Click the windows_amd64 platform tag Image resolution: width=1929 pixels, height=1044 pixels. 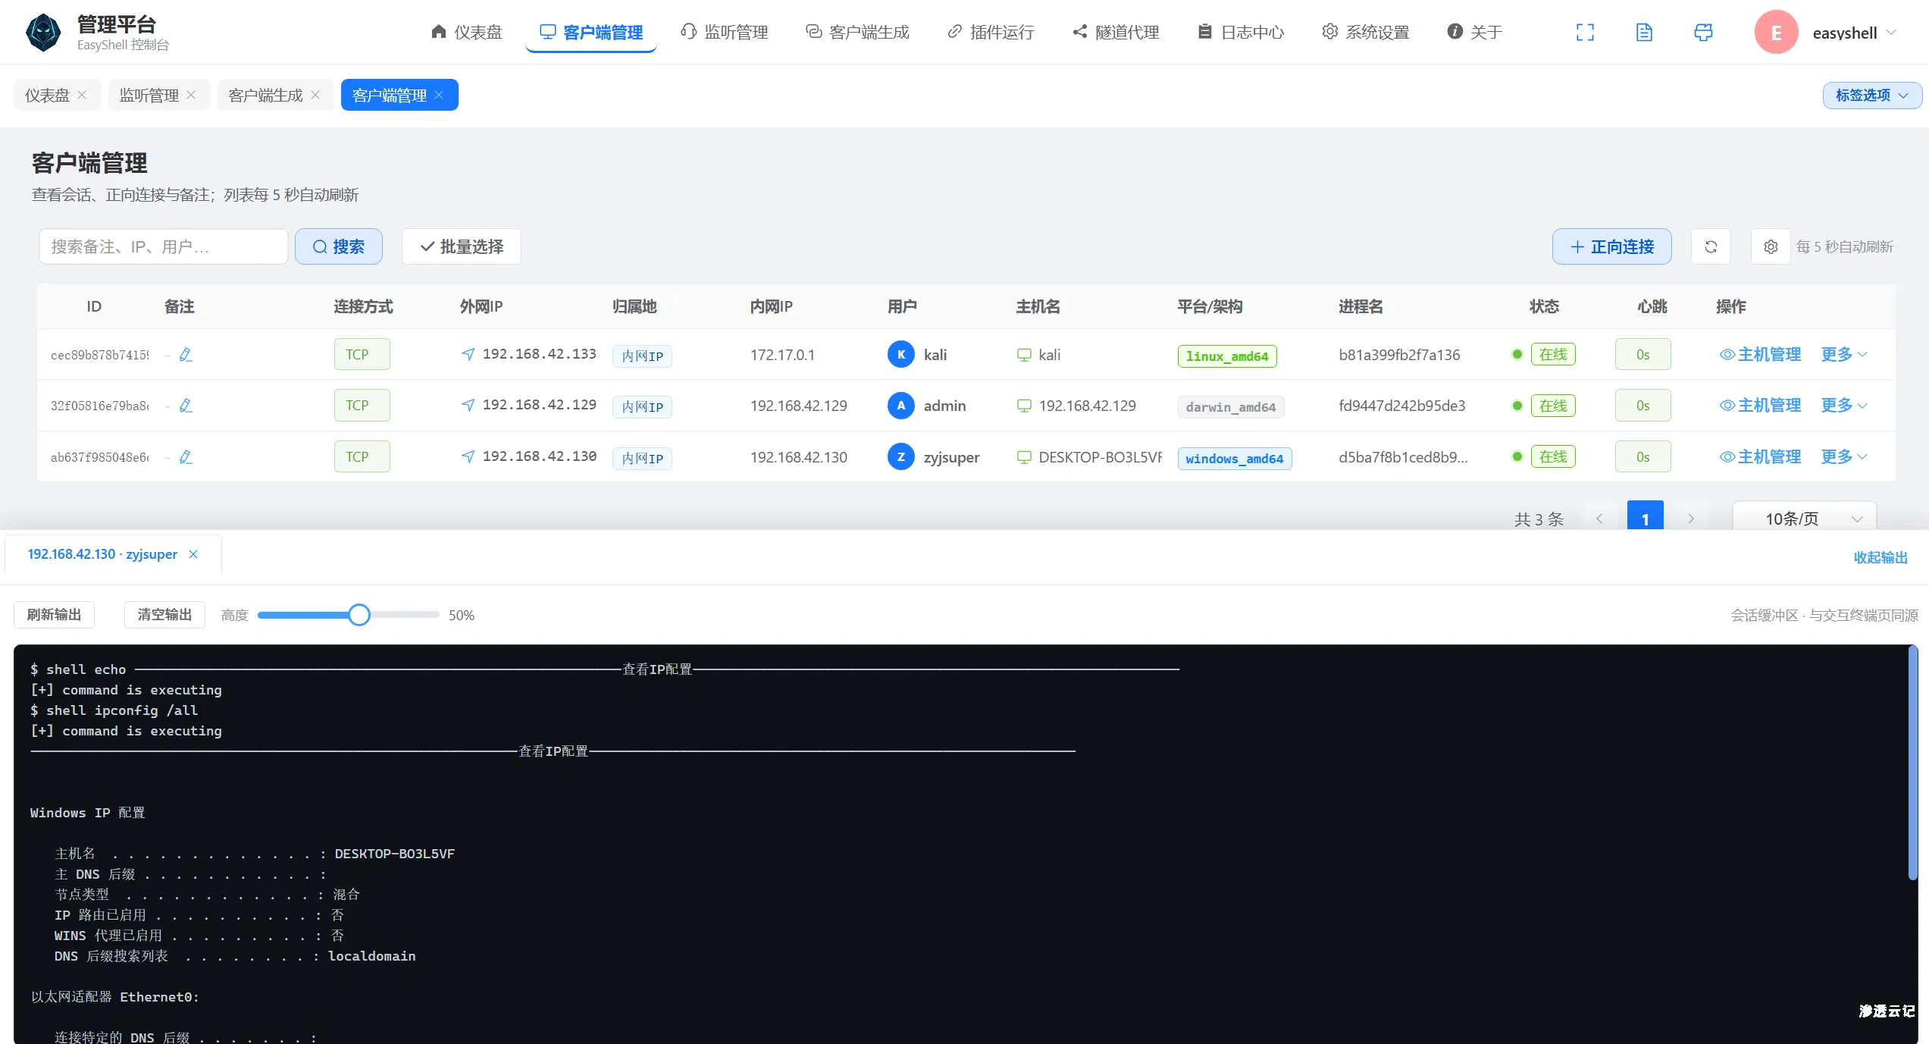tap(1234, 459)
